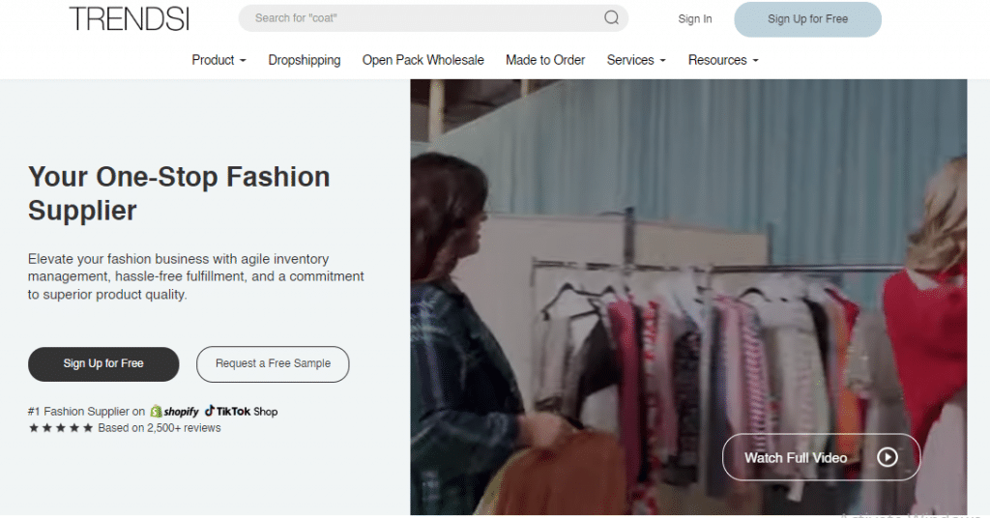This screenshot has height=518, width=990.
Task: Click the TikTok Shop logo
Action: coord(241,412)
